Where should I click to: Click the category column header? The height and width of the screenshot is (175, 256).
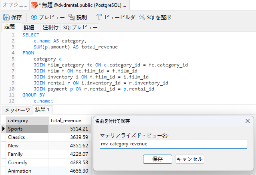click(27, 121)
